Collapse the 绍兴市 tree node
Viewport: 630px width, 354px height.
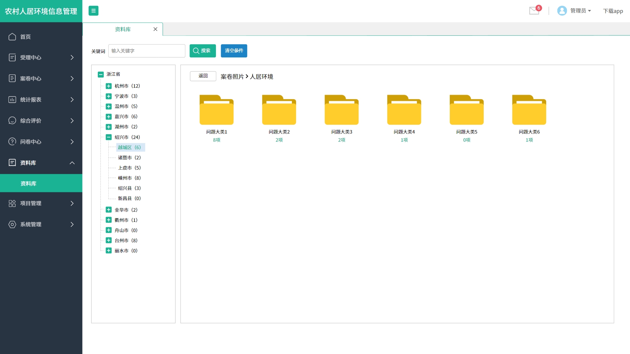(109, 137)
